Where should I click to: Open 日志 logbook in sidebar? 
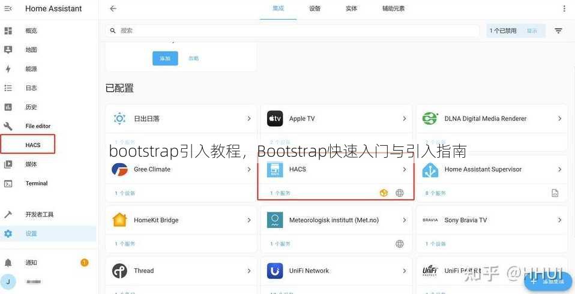(x=31, y=88)
